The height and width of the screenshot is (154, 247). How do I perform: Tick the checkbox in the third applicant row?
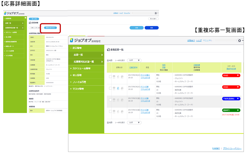point(110,99)
